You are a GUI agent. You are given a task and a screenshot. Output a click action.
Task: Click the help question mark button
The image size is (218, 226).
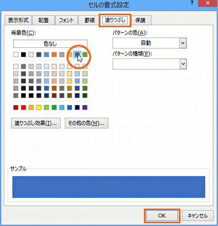click(192, 3)
